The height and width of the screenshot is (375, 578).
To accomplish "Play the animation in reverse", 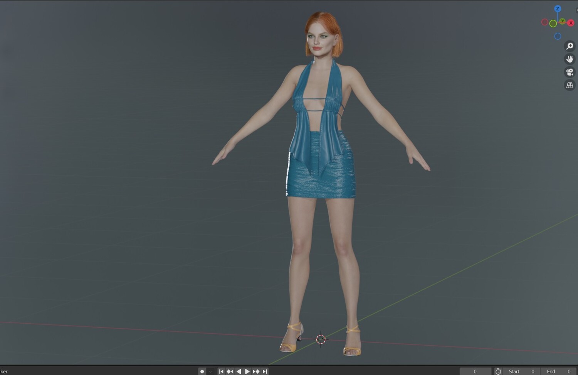I will pyautogui.click(x=239, y=371).
